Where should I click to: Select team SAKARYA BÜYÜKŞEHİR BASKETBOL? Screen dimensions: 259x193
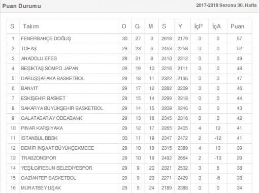62,108
